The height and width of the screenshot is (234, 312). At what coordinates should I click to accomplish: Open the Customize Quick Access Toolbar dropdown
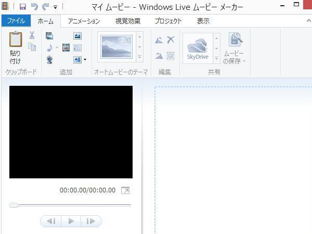pyautogui.click(x=56, y=7)
